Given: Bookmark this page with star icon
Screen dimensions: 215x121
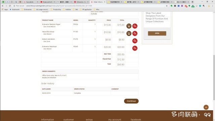Looking at the screenshot, I should point(167,6).
